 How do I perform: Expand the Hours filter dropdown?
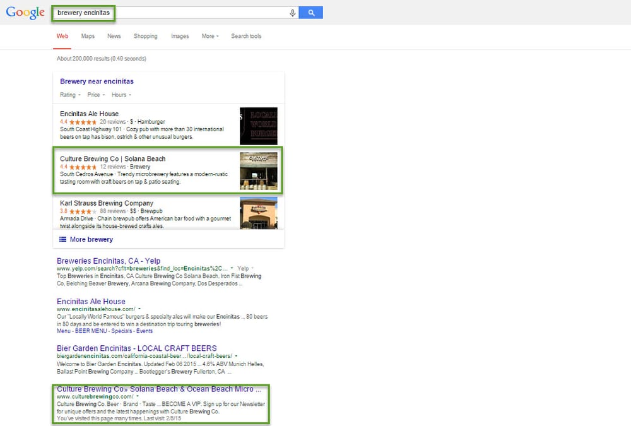(121, 95)
